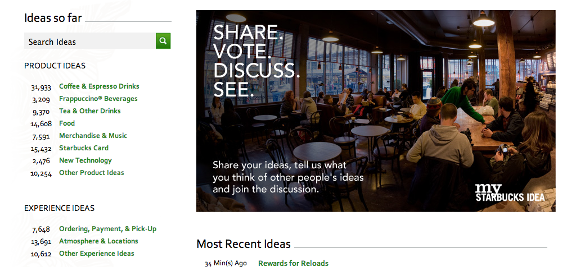Open Ordering, Payment, & Pick-Up ideas

click(x=107, y=229)
